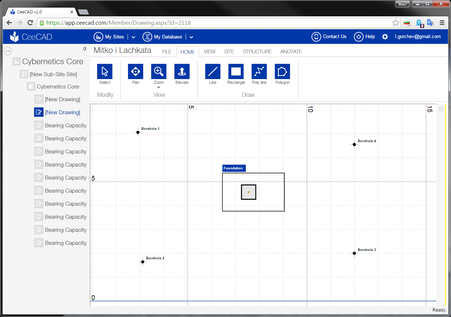Switch to the HOME tab
Image resolution: width=451 pixels, height=317 pixels.
(188, 52)
